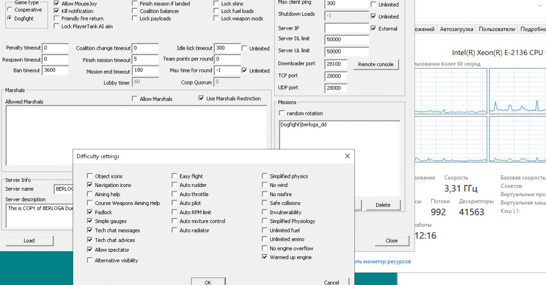Click the Server description text box

coord(40,215)
